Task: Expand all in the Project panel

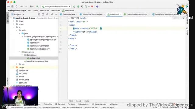Action: [x=43, y=15]
